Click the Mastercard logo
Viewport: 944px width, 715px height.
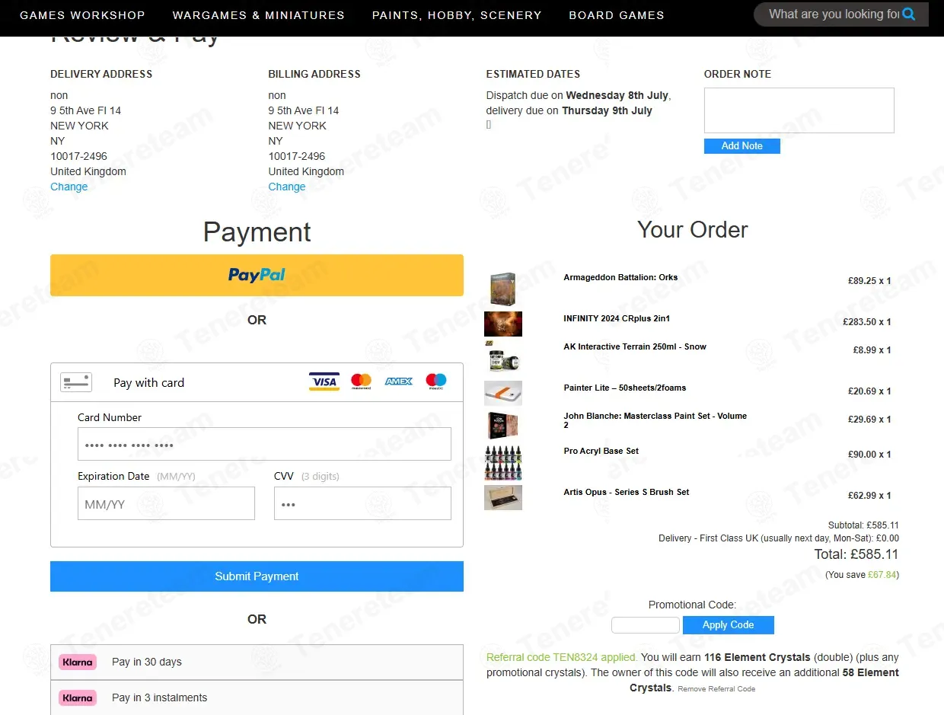pyautogui.click(x=361, y=381)
